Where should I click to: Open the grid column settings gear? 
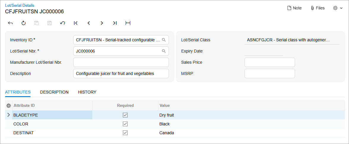coord(9,106)
